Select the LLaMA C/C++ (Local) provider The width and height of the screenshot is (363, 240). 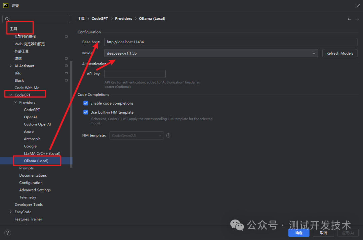pos(42,154)
